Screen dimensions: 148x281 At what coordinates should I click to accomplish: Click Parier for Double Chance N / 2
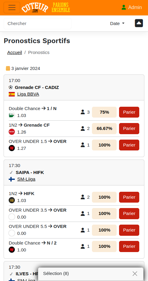[x=129, y=246]
